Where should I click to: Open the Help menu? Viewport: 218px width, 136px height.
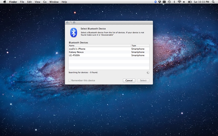point(64,2)
